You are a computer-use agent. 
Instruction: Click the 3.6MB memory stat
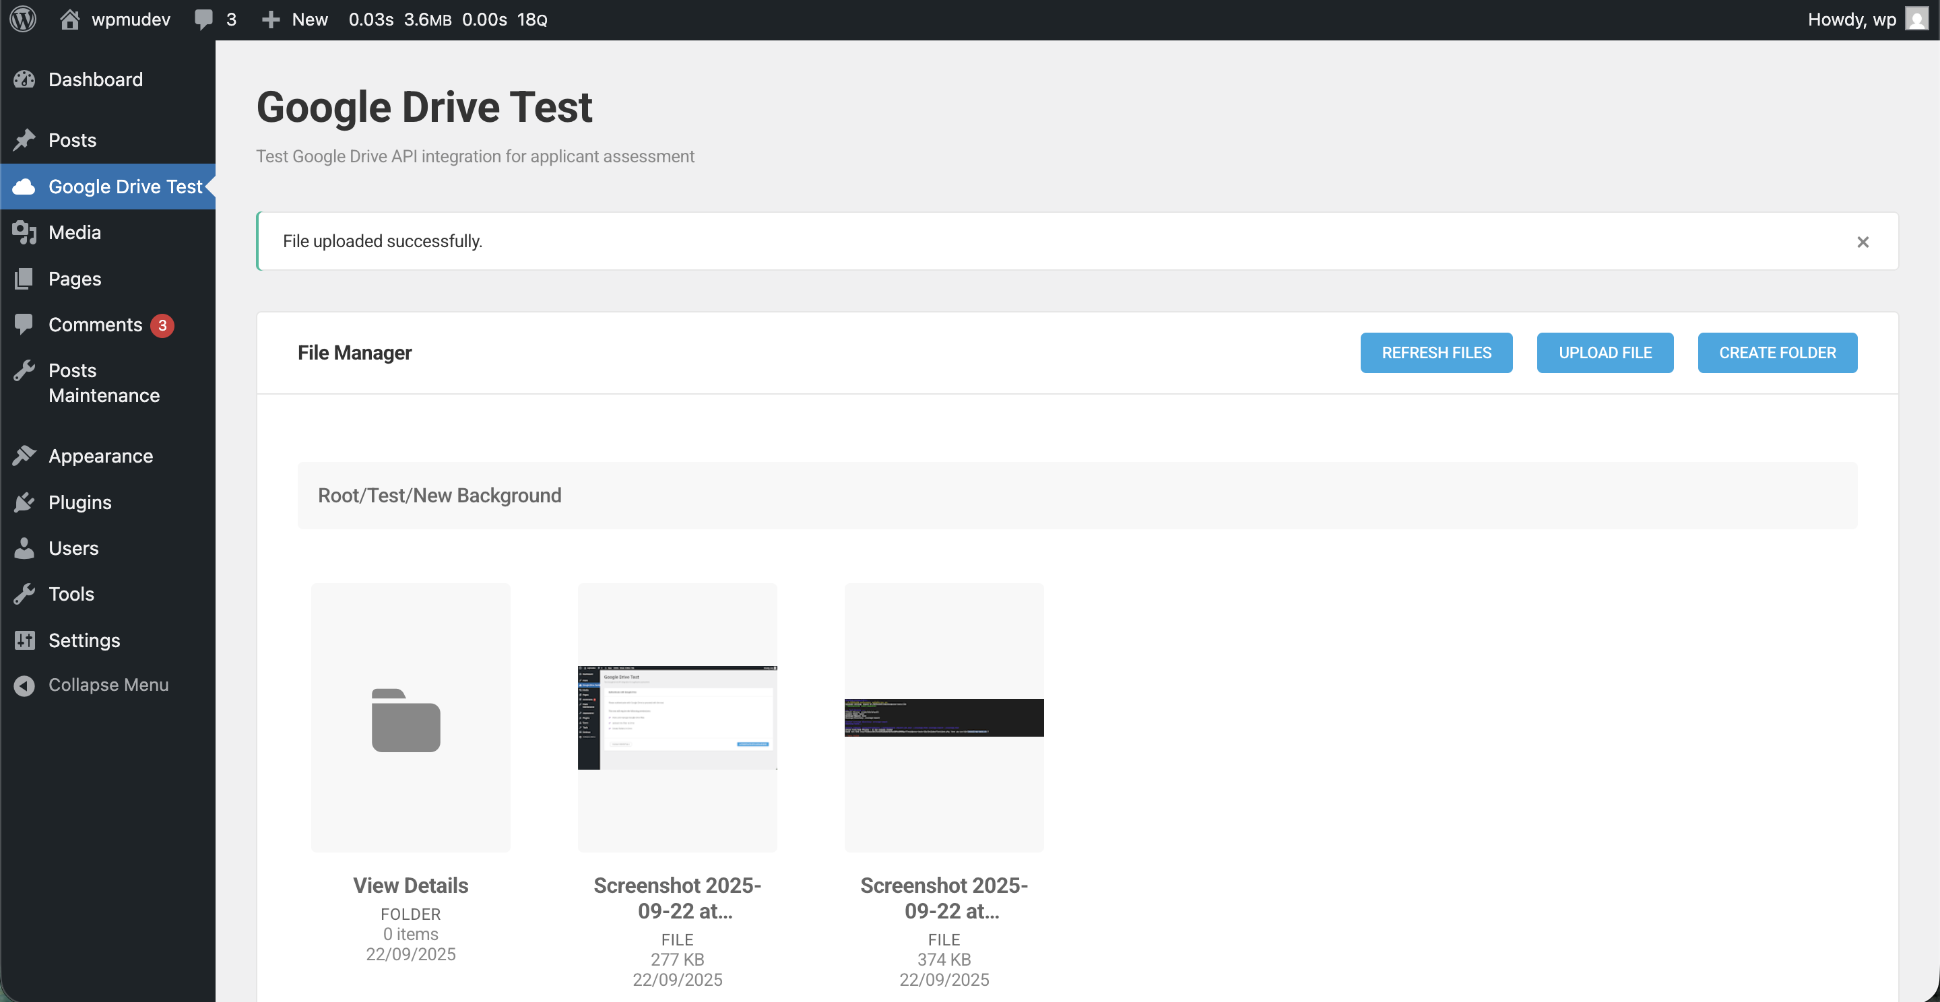[x=428, y=20]
